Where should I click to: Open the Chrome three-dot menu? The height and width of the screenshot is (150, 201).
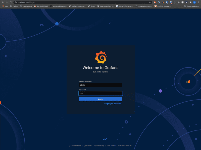coord(198,2)
